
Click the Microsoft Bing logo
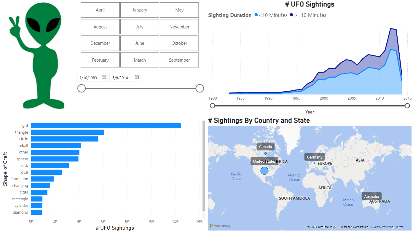220,226
